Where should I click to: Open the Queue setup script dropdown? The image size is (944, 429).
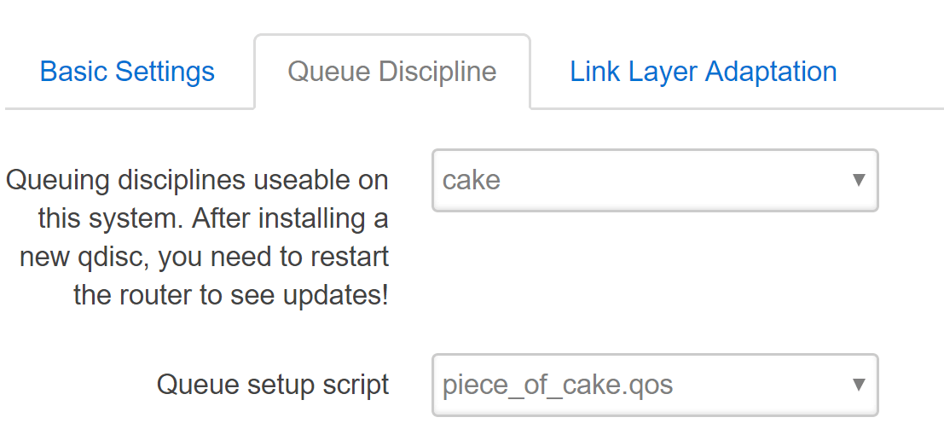(x=654, y=385)
